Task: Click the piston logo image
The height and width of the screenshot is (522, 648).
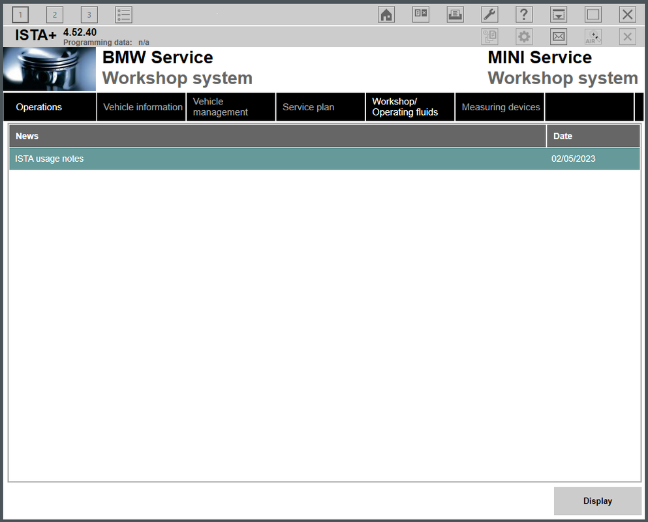Action: tap(50, 69)
